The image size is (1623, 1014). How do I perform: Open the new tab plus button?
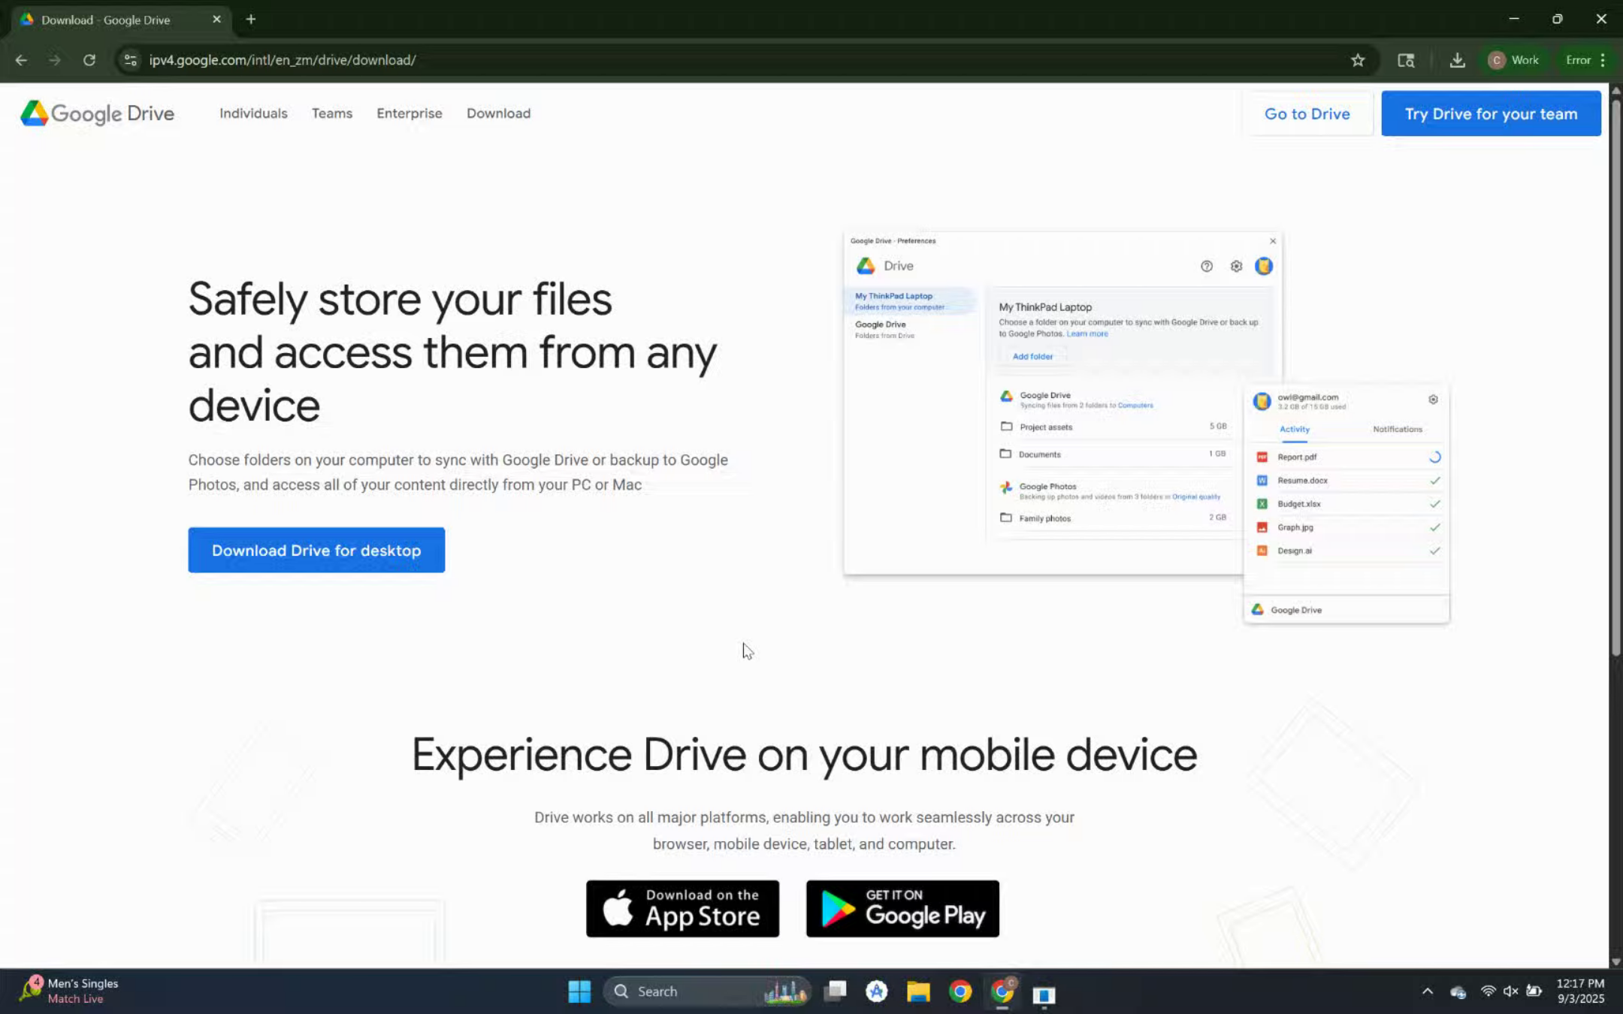pyautogui.click(x=251, y=20)
